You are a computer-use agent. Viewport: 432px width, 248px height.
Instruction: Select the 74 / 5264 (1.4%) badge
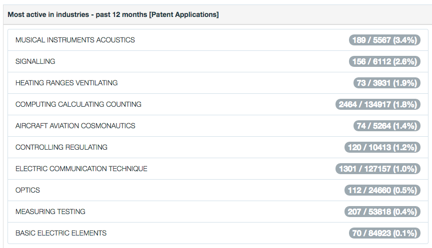point(386,126)
